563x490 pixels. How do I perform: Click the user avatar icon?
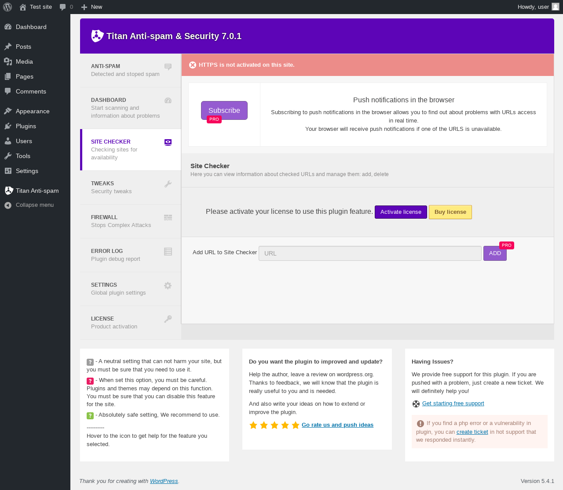click(x=556, y=7)
